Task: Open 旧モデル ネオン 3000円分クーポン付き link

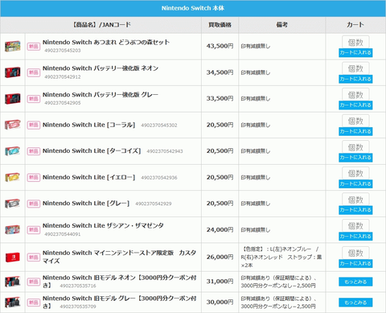Action: coord(119,282)
